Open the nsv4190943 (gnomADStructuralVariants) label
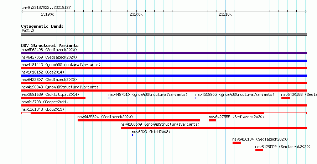 [x=61, y=87]
